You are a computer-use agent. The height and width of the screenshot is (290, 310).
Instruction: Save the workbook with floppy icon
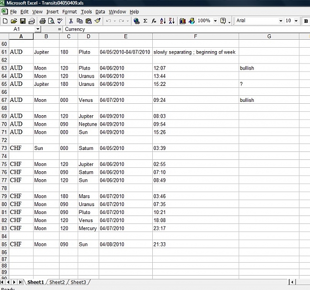23,21
